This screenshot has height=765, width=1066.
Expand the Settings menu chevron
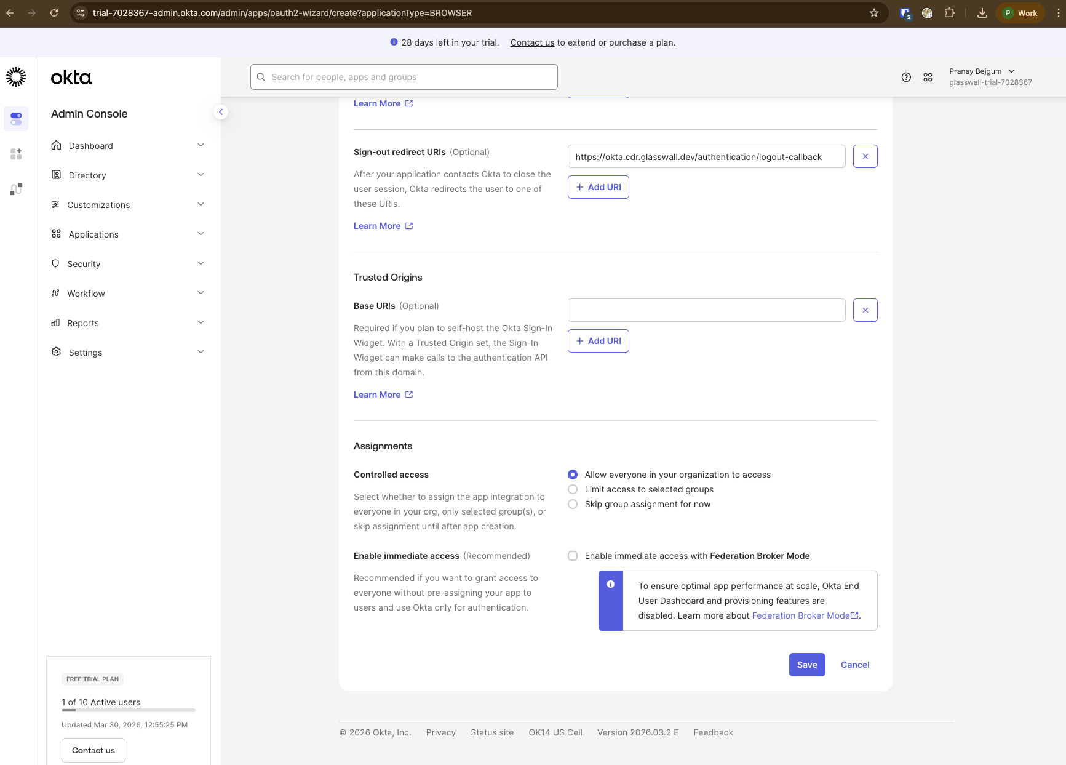click(201, 352)
